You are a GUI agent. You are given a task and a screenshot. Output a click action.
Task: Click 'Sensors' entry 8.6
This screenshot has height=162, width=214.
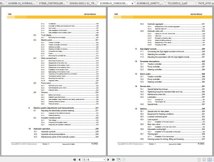point(44,92)
